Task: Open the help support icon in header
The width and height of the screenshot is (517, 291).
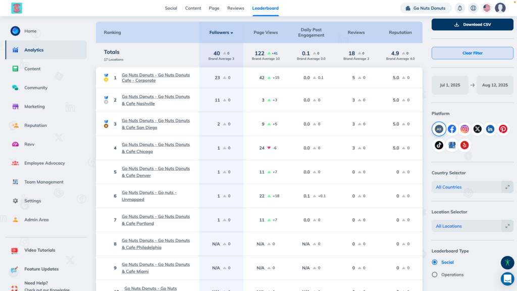Action: pyautogui.click(x=473, y=8)
